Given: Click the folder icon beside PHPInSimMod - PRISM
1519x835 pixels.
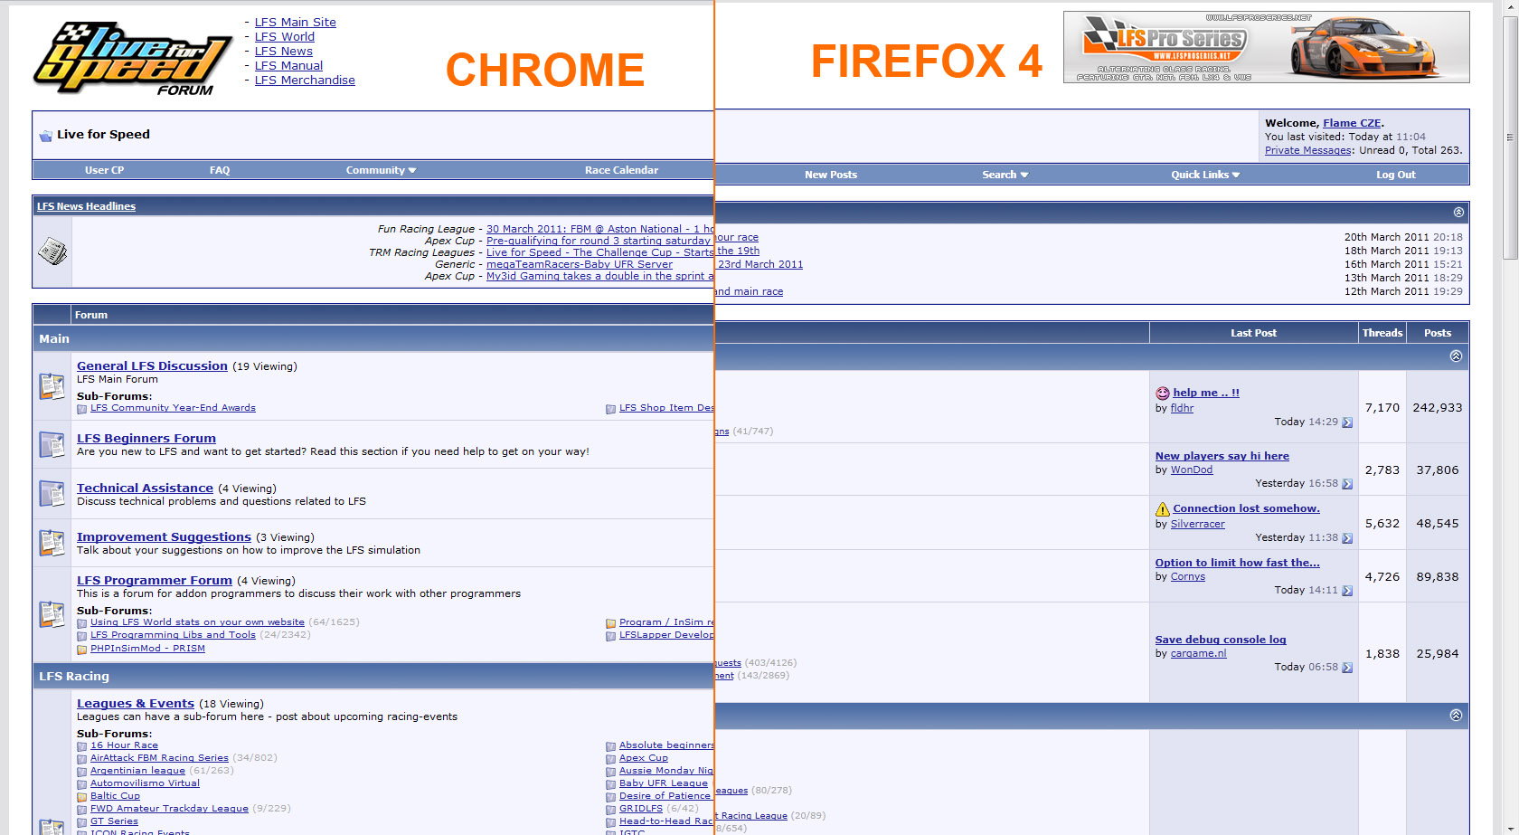Looking at the screenshot, I should point(82,650).
